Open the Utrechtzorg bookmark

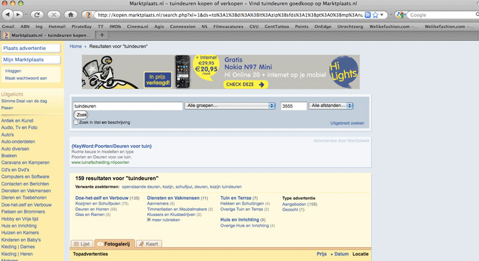click(350, 26)
